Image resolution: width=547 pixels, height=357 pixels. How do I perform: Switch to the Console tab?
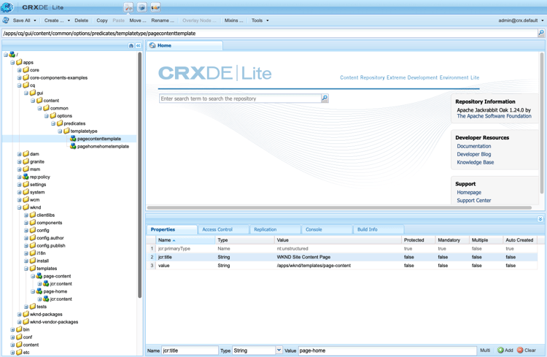327,229
